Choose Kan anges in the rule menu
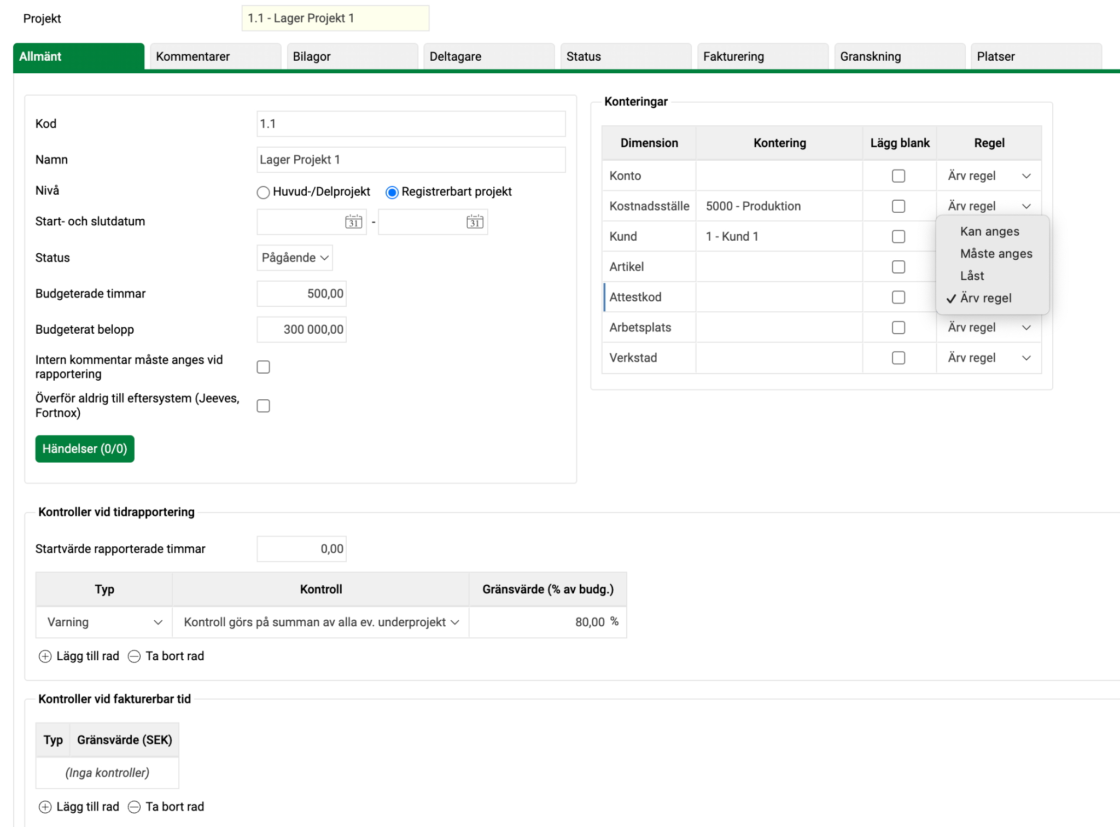 [x=992, y=231]
